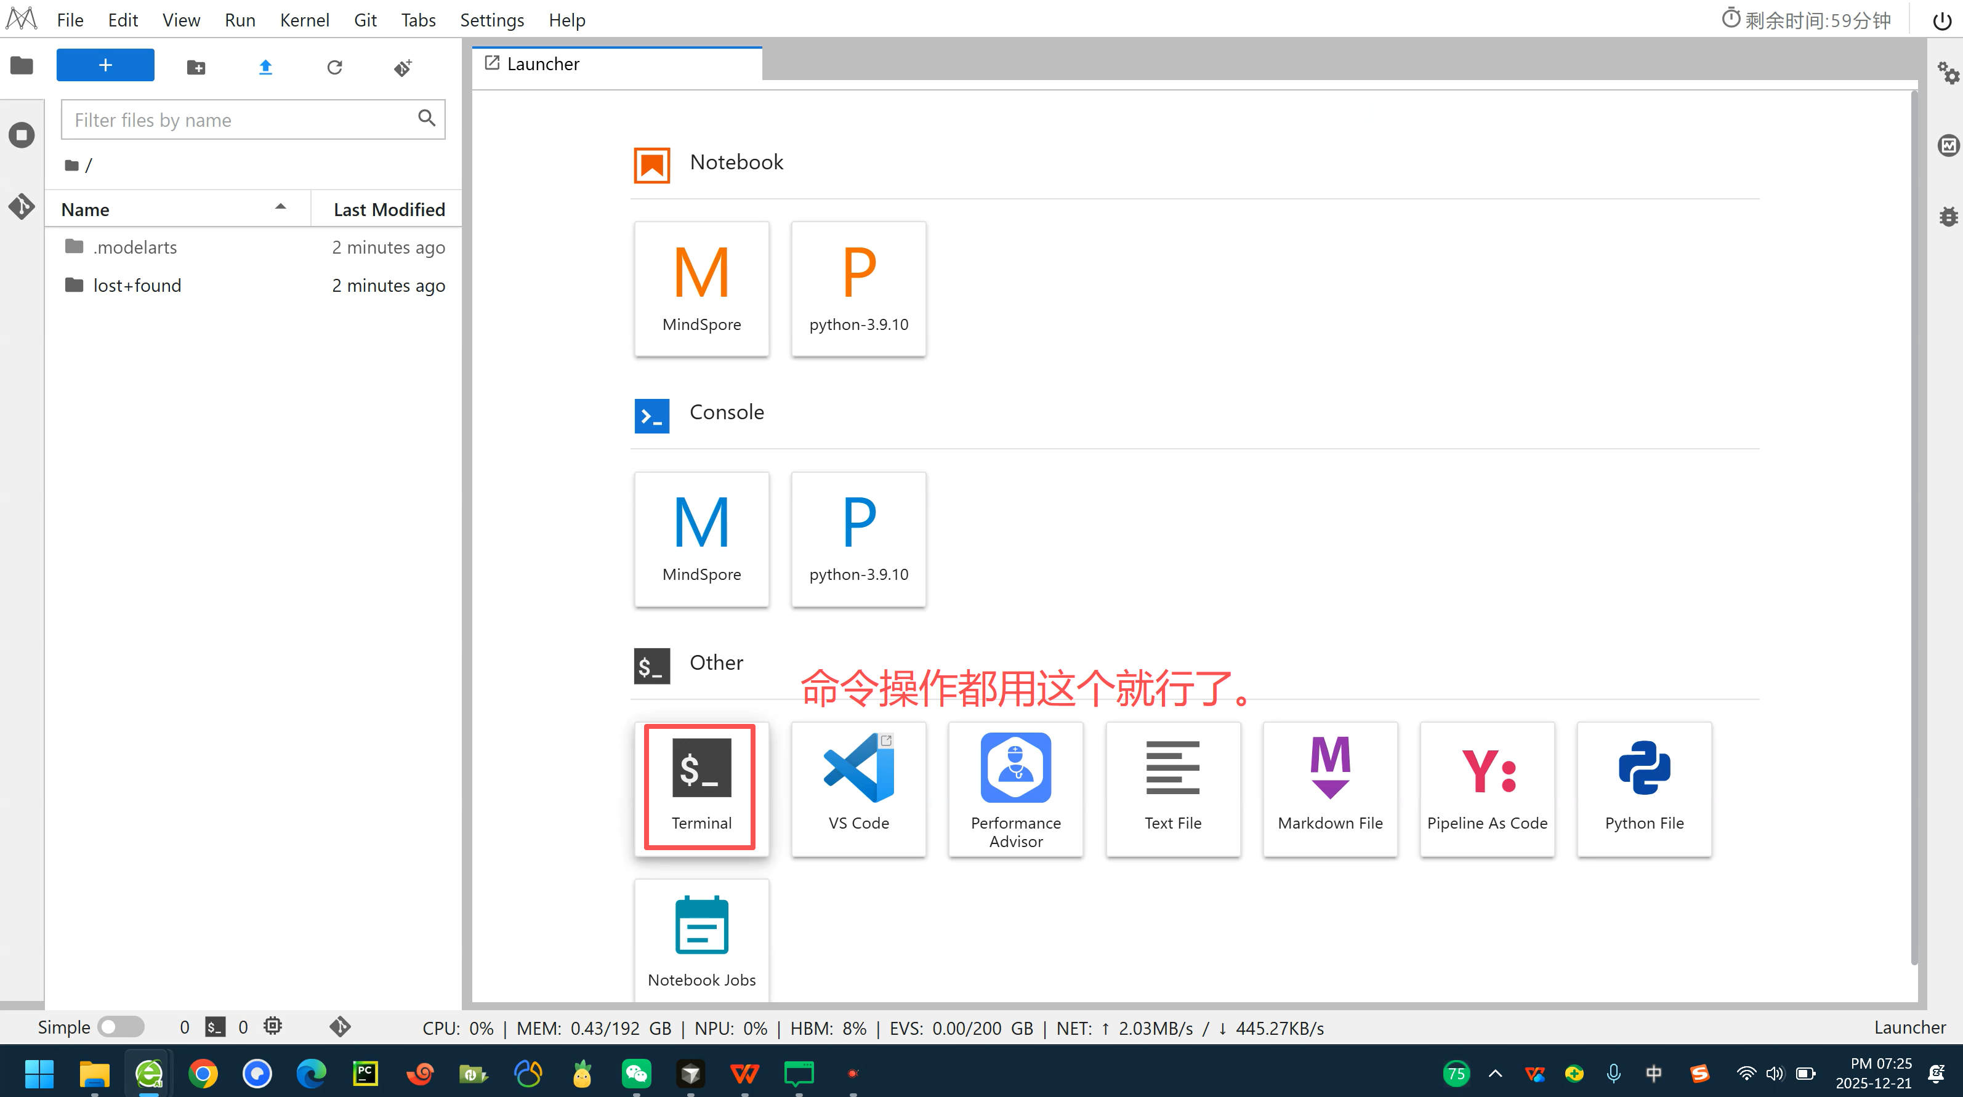The height and width of the screenshot is (1097, 1963).
Task: Toggle Simple interface mode switch
Action: (121, 1027)
